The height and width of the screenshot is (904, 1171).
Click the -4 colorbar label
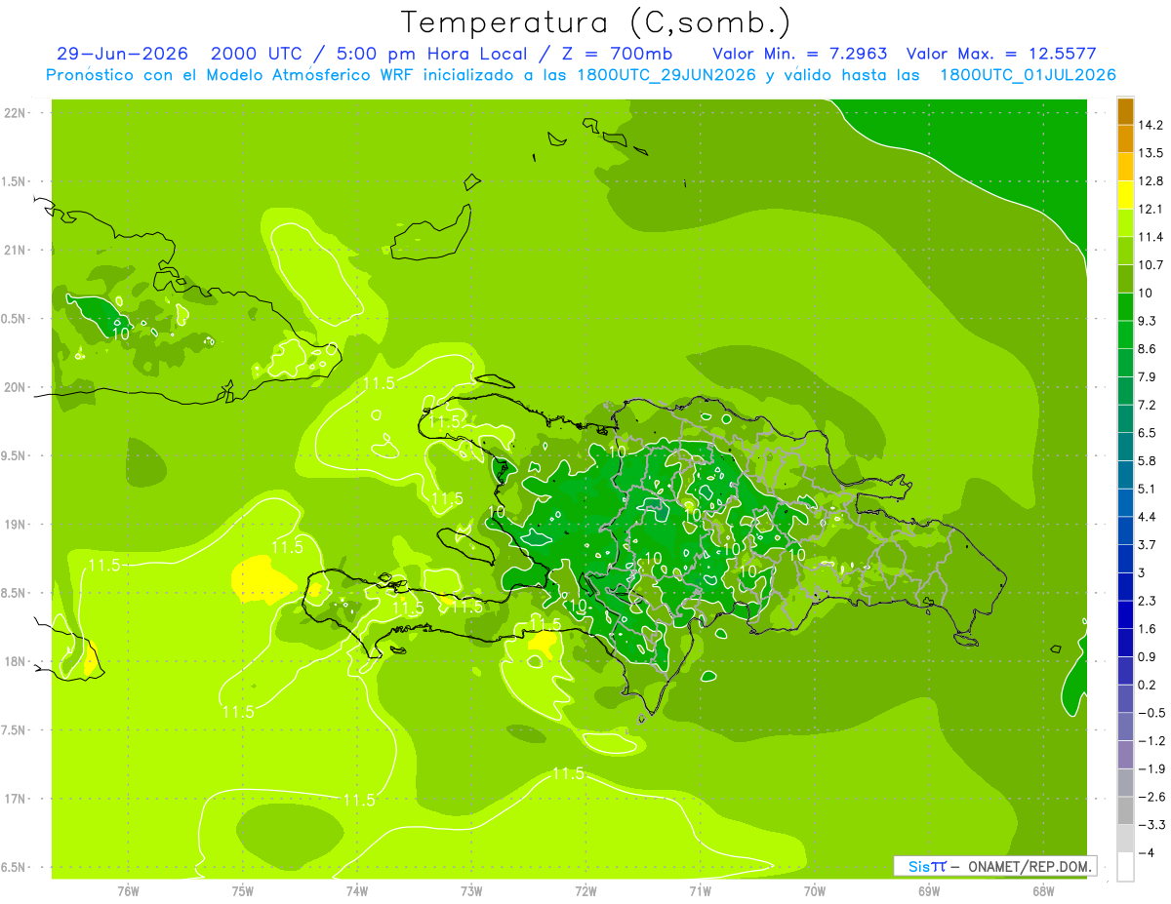coord(1147,852)
